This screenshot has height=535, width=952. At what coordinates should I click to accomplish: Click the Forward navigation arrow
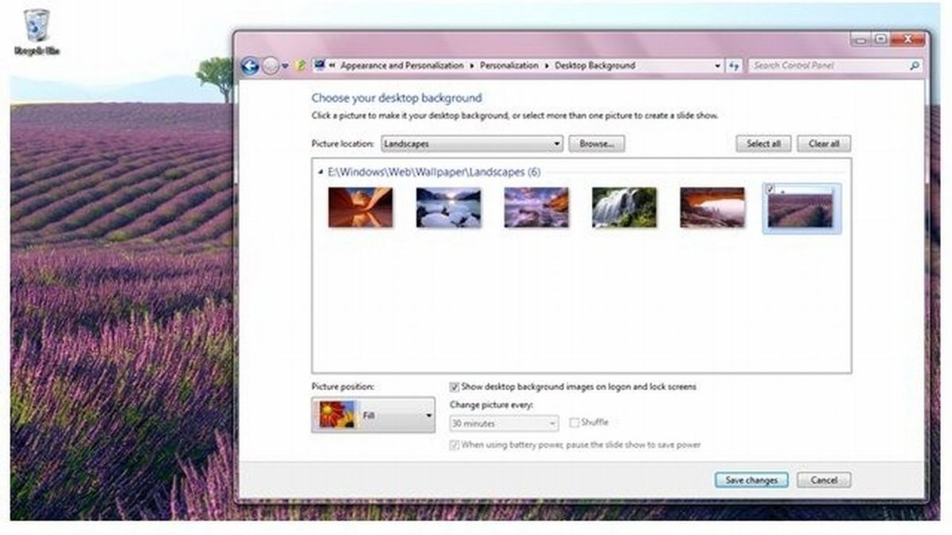[x=271, y=65]
